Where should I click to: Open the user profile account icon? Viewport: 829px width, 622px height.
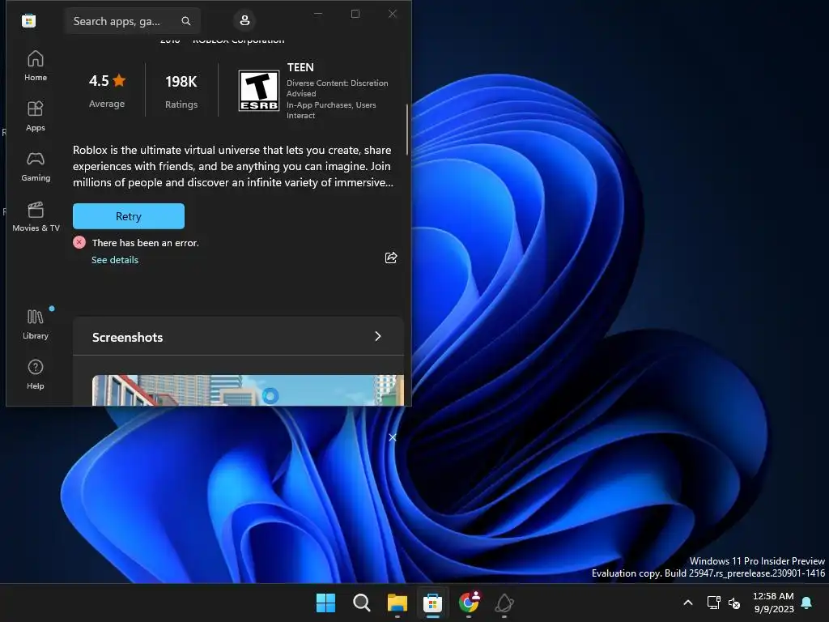[x=244, y=20]
